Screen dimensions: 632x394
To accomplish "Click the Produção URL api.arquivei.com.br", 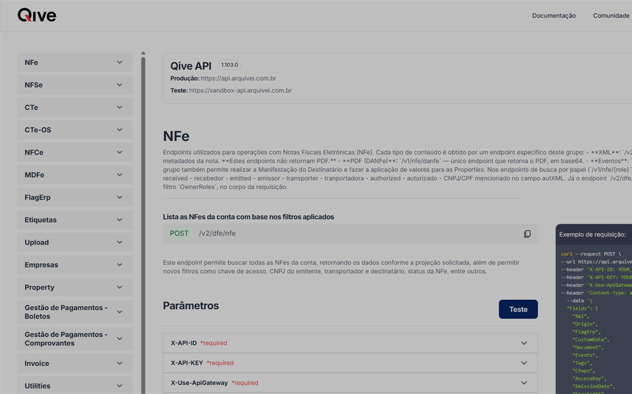I will pyautogui.click(x=238, y=79).
